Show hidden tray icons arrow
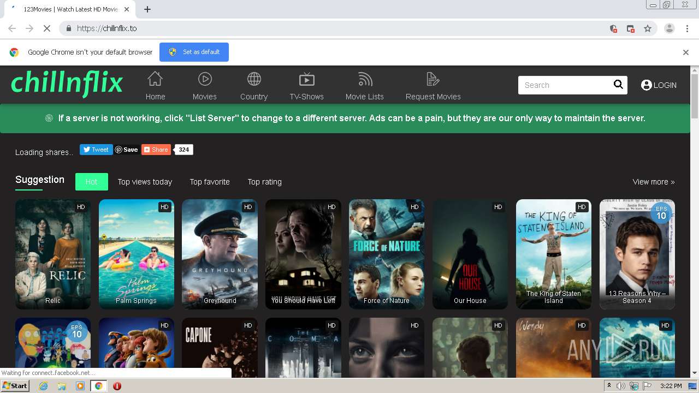This screenshot has height=393, width=699. 609,386
